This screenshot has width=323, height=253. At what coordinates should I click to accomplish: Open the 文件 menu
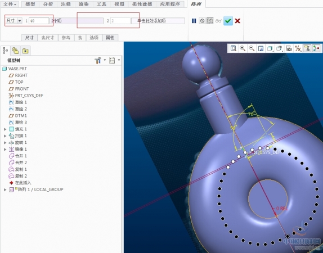tap(10, 4)
